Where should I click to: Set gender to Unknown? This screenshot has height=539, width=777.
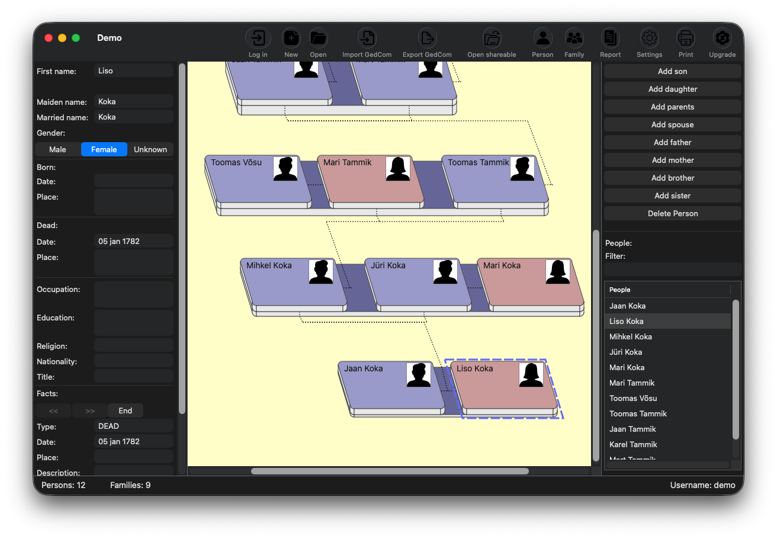pos(150,149)
